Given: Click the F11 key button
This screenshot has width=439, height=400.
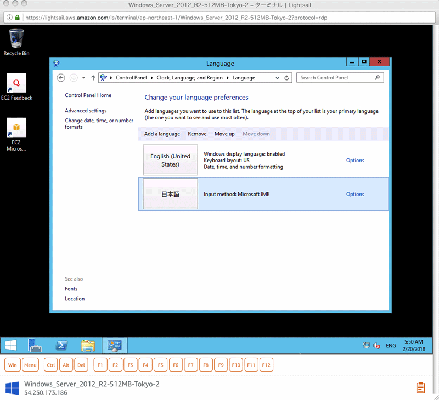Looking at the screenshot, I should [251, 365].
